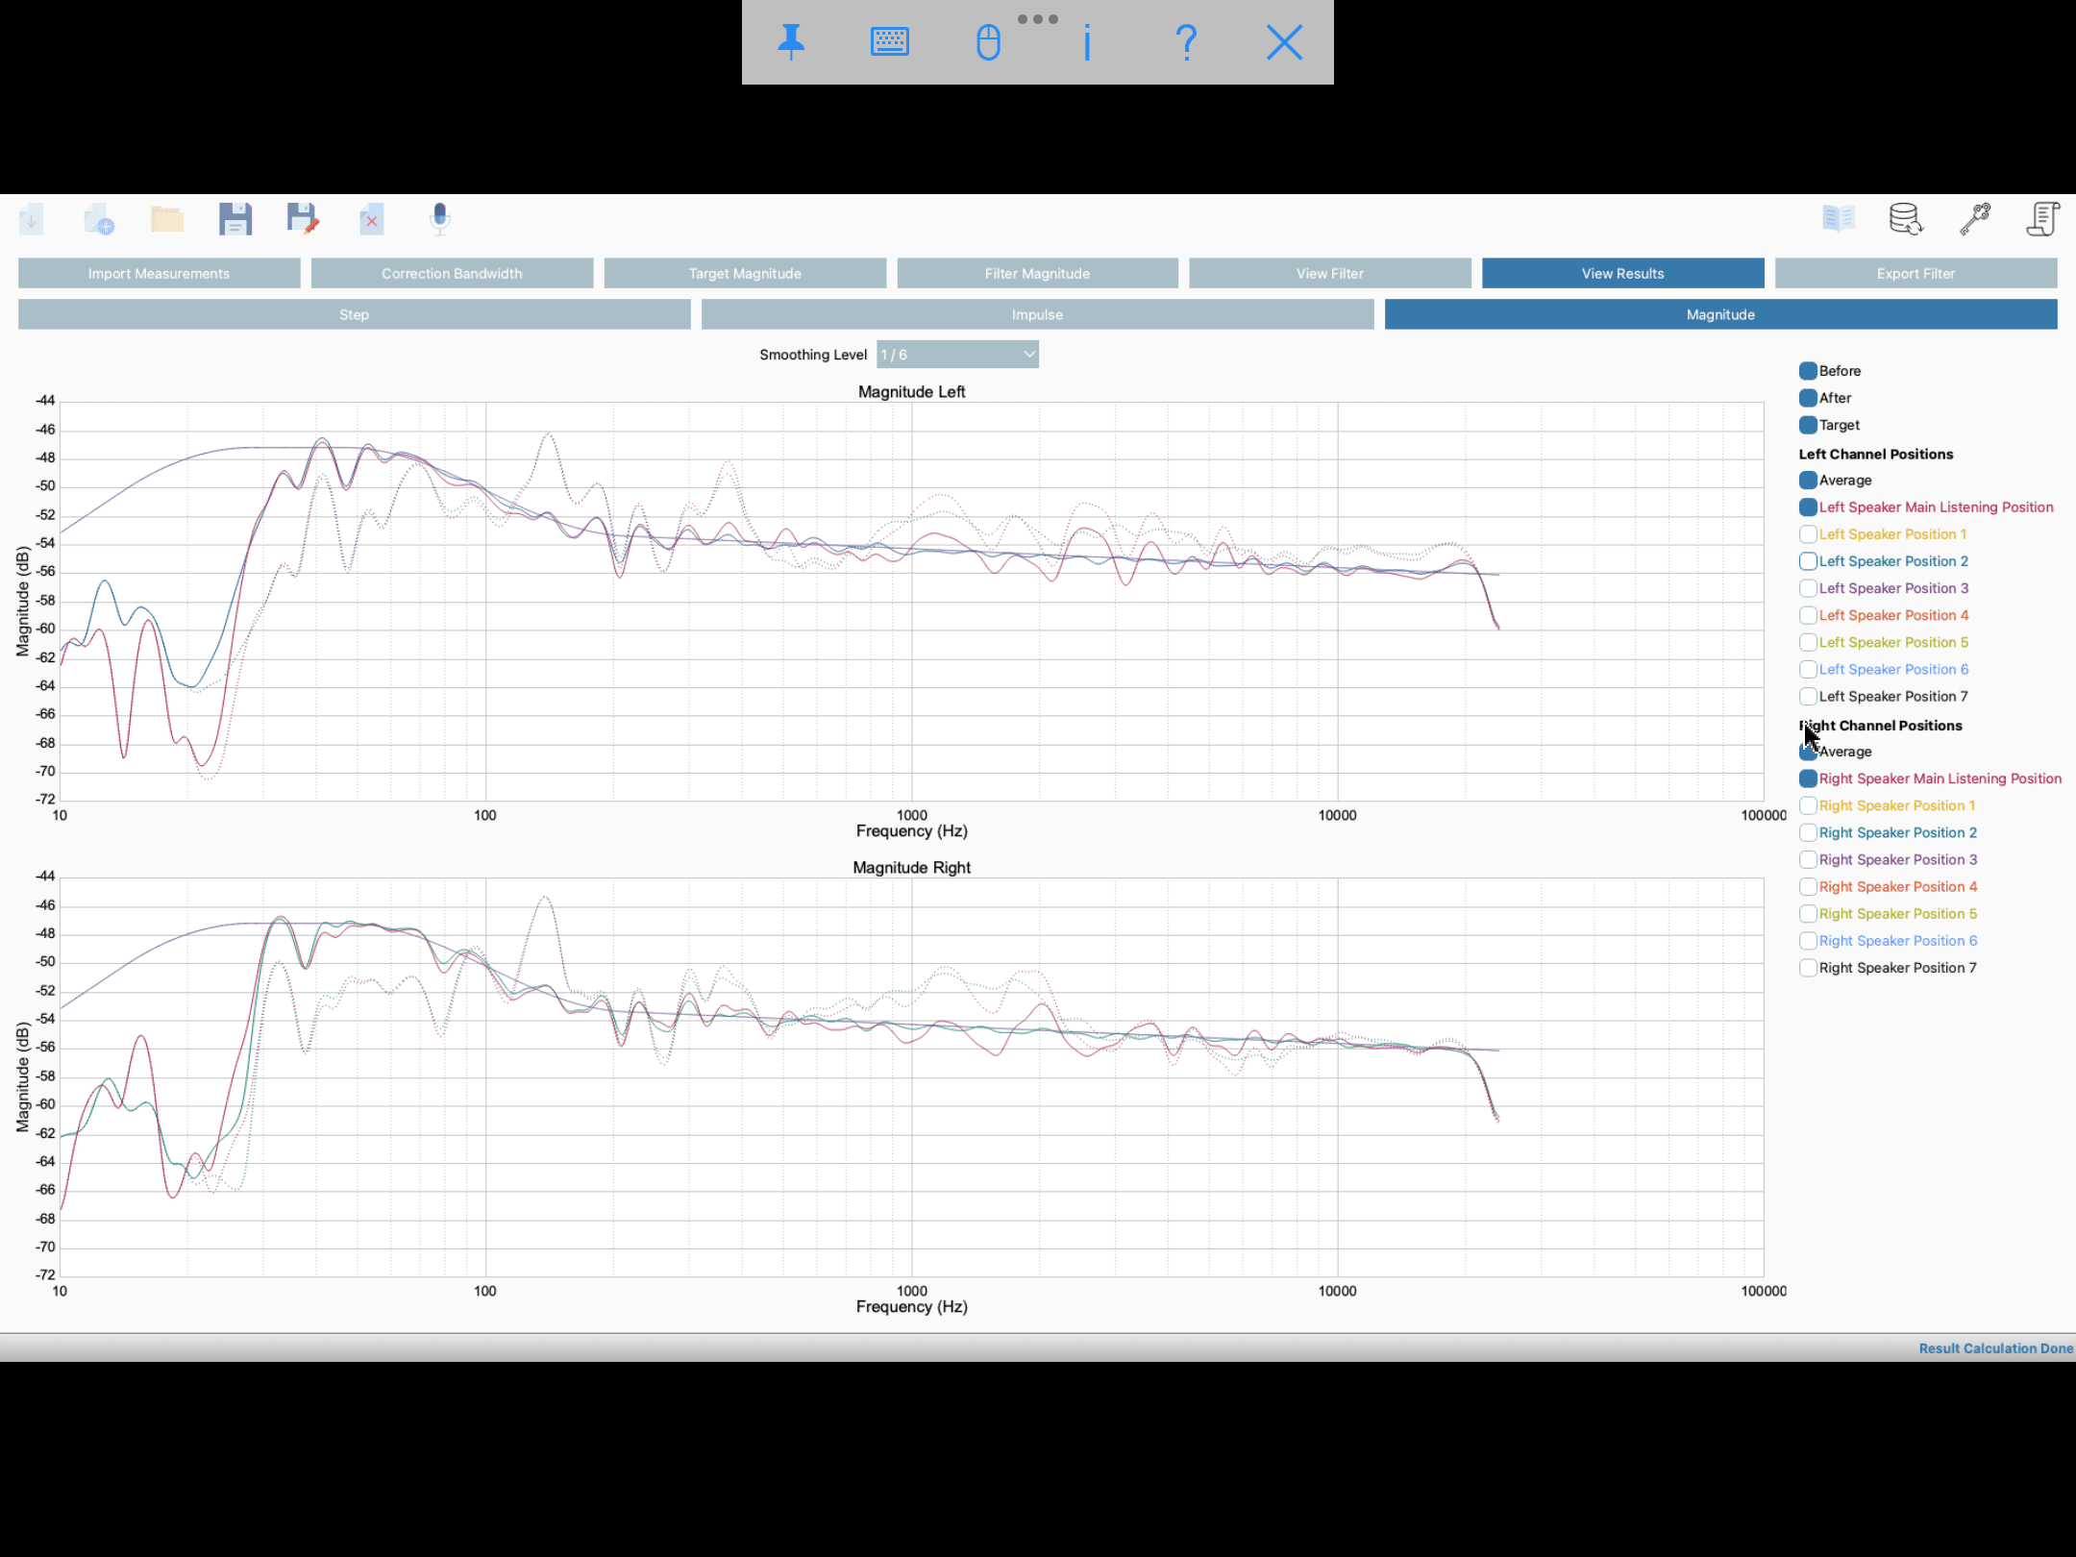This screenshot has width=2076, height=1557.
Task: Toggle Left Channel Average checkbox
Action: point(1808,481)
